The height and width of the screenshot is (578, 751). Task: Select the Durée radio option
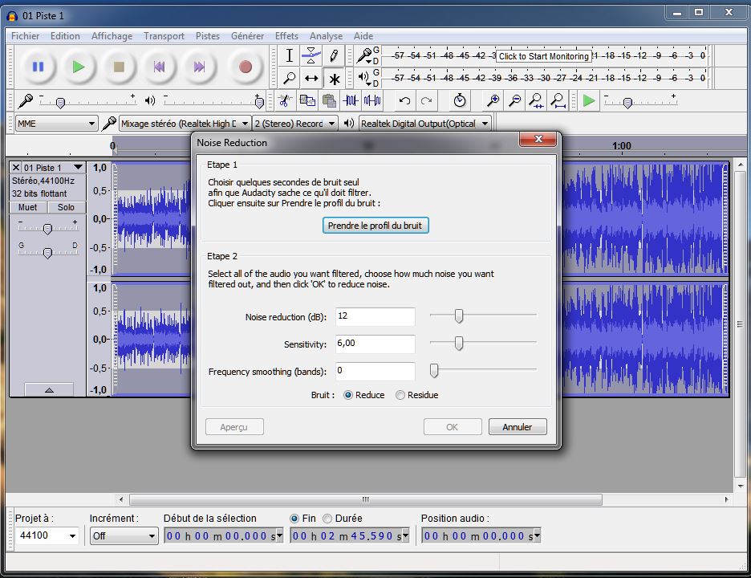[328, 519]
